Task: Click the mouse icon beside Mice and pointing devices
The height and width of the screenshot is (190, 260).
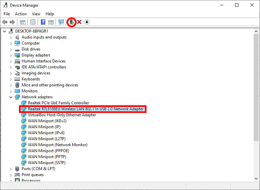Action: tap(17, 85)
